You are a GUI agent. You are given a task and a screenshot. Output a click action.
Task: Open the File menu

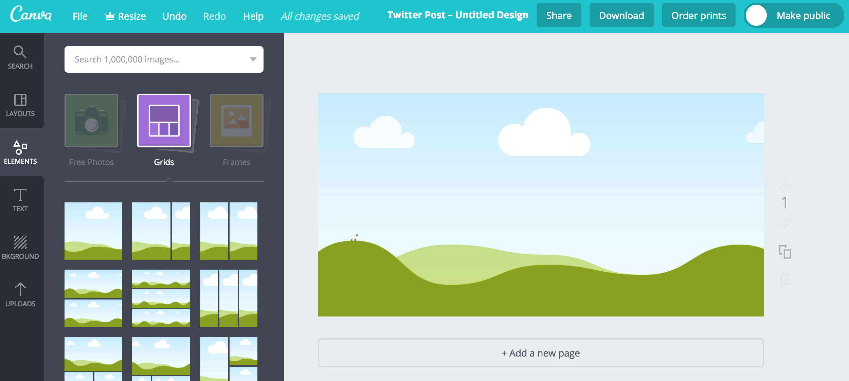click(x=80, y=16)
